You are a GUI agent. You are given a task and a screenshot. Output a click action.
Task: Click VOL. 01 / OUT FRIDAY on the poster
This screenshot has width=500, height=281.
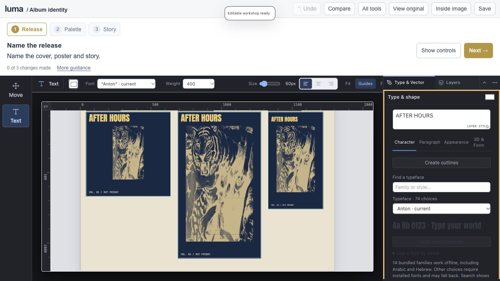tap(195, 254)
